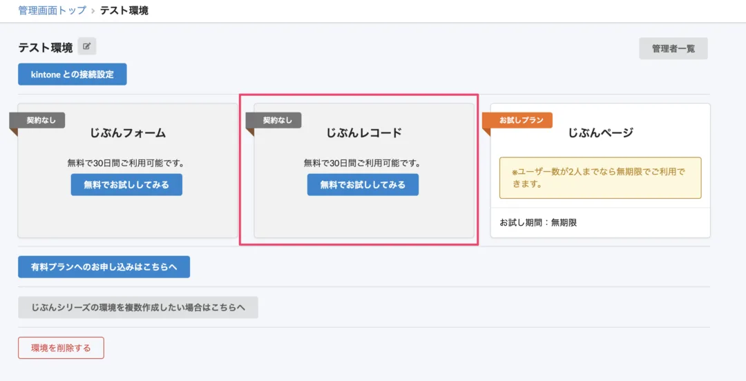Image resolution: width=746 pixels, height=381 pixels.
Task: Click テスト環境 in the breadcrumb
Action: click(x=124, y=10)
